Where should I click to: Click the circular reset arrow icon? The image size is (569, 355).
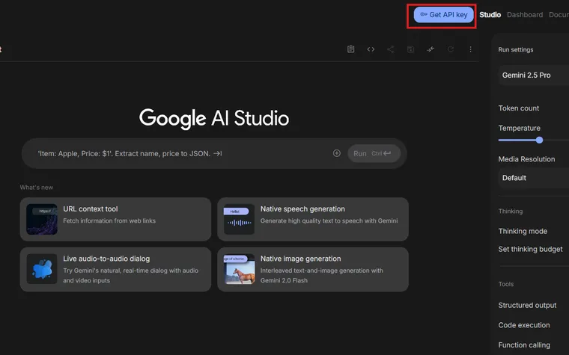(x=451, y=49)
